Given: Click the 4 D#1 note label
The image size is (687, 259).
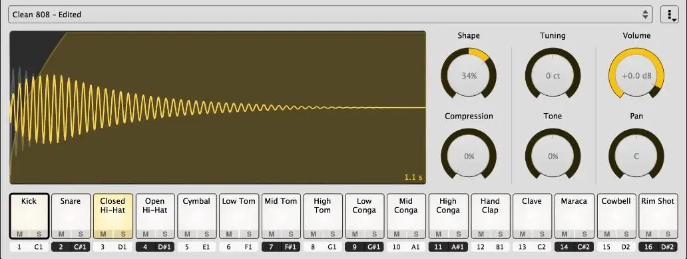Looking at the screenshot, I should [154, 247].
